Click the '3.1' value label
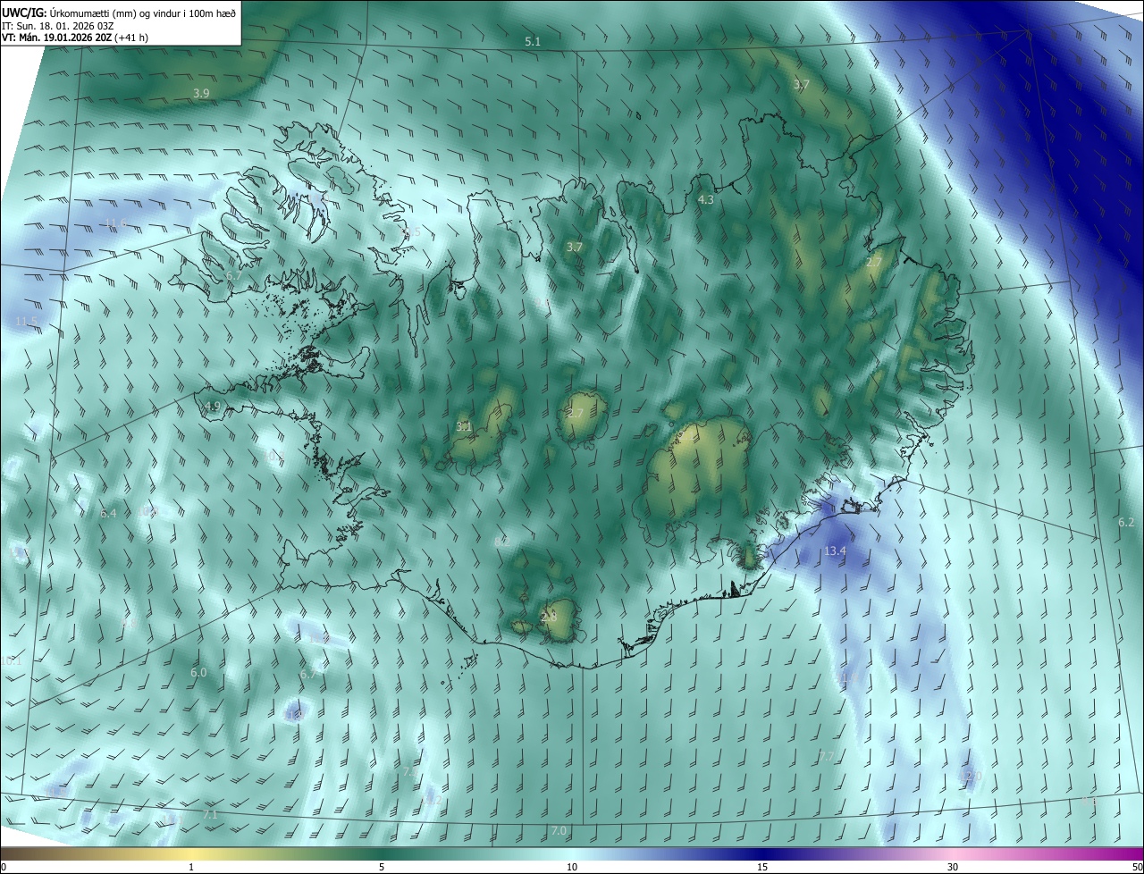The height and width of the screenshot is (874, 1144). pyautogui.click(x=464, y=427)
